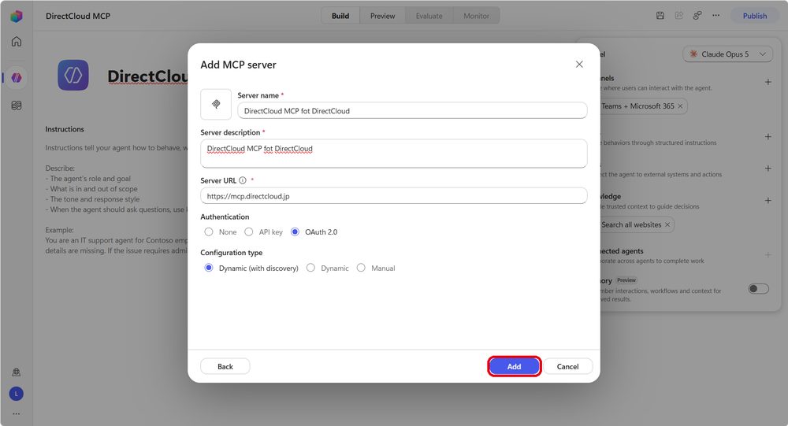Viewport: 788px width, 426px height.
Task: Open the sidebar more options ellipsis
Action: 16,414
